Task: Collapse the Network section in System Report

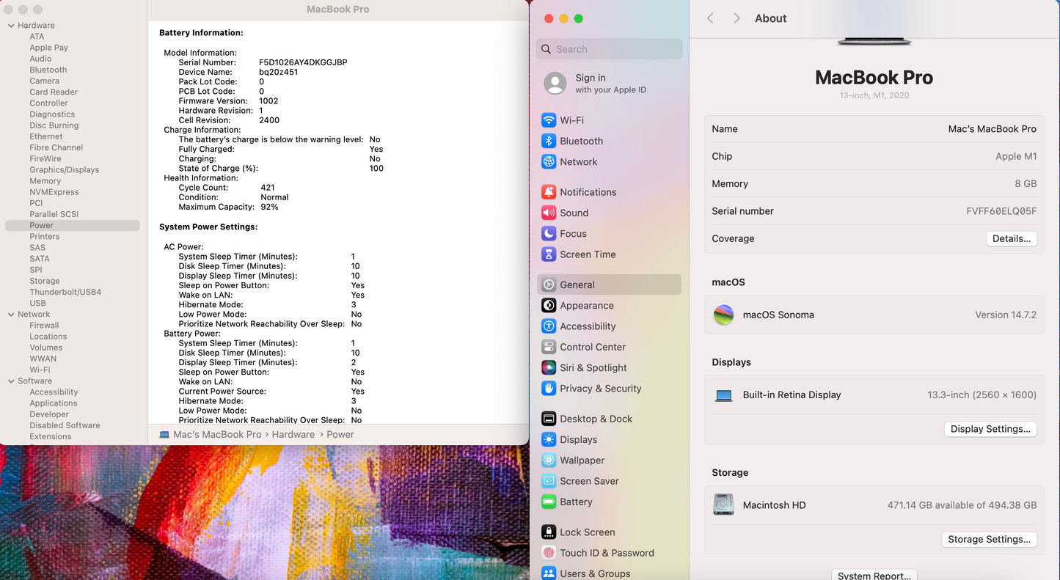Action: (11, 315)
